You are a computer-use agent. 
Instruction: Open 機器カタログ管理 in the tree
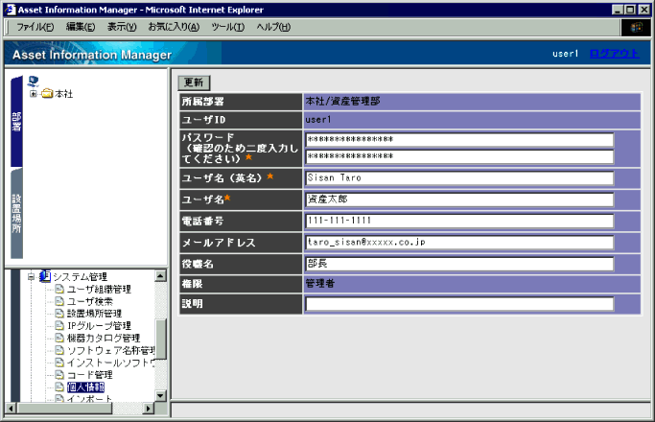[x=104, y=338]
